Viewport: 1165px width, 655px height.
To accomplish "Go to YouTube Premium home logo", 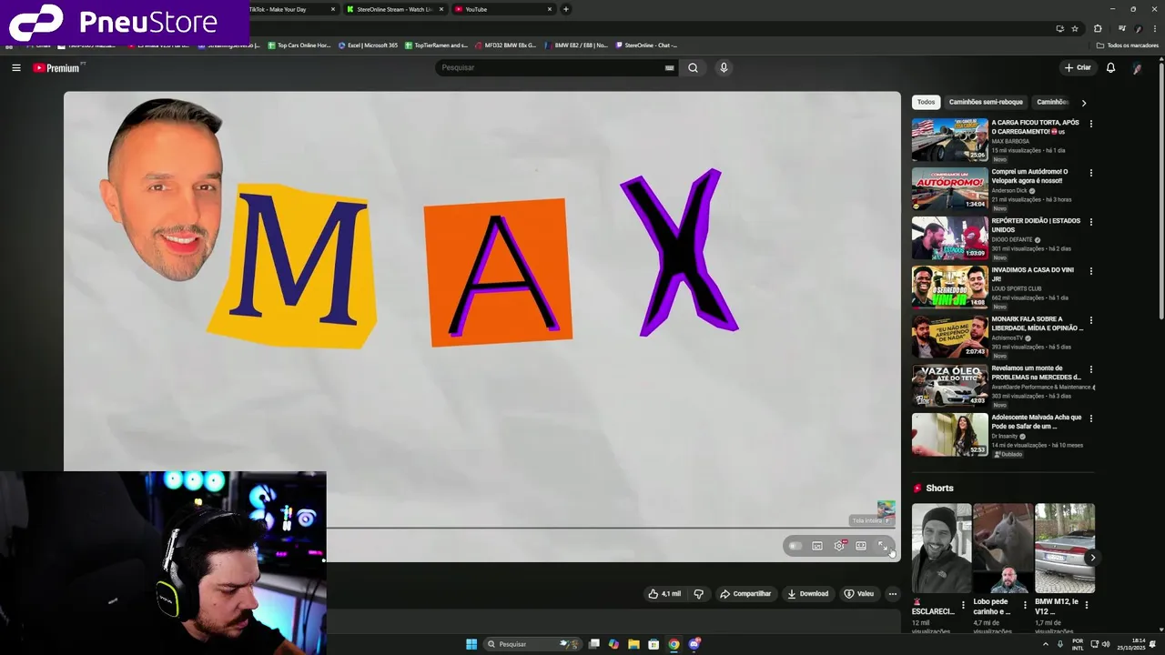I will point(58,67).
